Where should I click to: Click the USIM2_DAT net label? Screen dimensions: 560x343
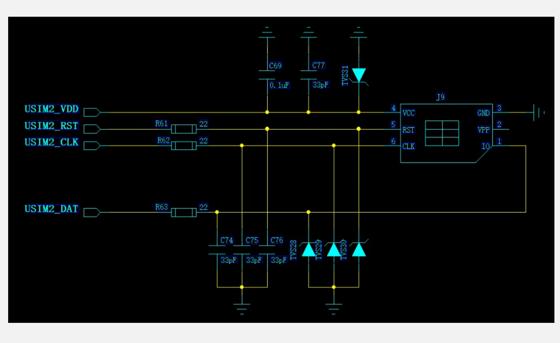tap(51, 209)
